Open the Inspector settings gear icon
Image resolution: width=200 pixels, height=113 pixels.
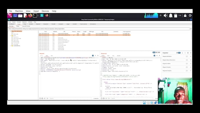click(x=188, y=53)
